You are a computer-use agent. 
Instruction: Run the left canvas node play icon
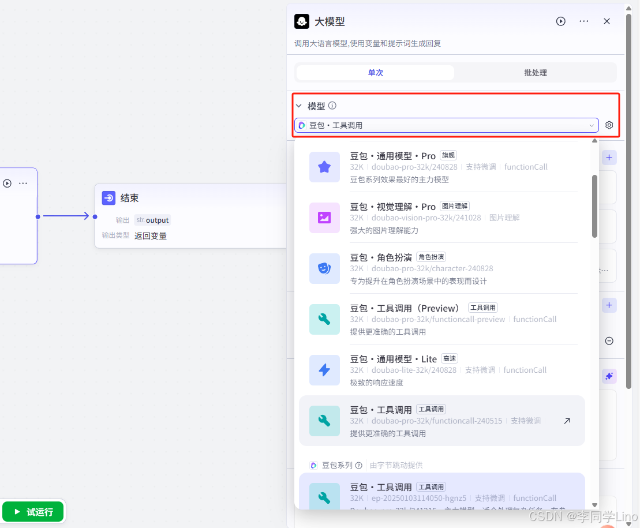pyautogui.click(x=7, y=183)
